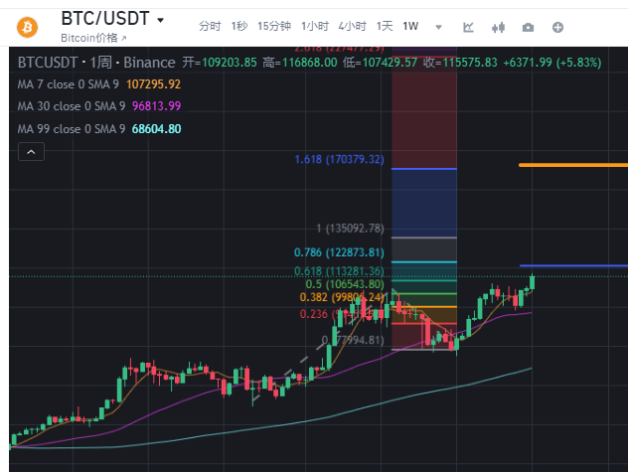This screenshot has width=628, height=472.
Task: Collapse the indicator legend with chevron button
Action: pyautogui.click(x=31, y=152)
